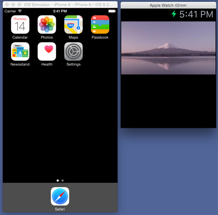
Task: Launch Safari from the dock
Action: 60,196
